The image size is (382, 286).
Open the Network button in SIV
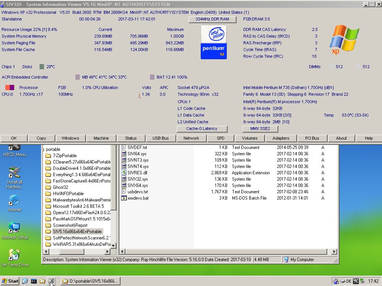(x=191, y=138)
